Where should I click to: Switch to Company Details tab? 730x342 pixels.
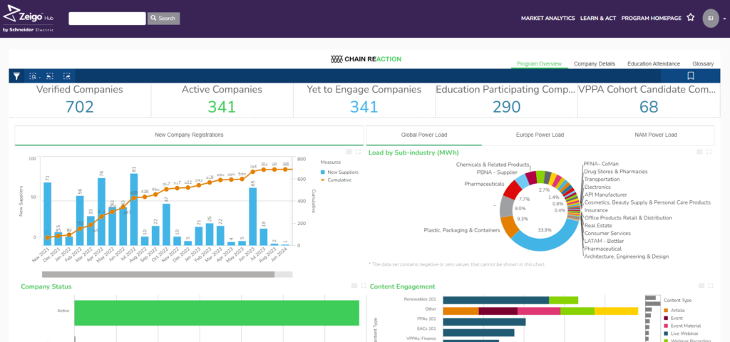pyautogui.click(x=595, y=63)
